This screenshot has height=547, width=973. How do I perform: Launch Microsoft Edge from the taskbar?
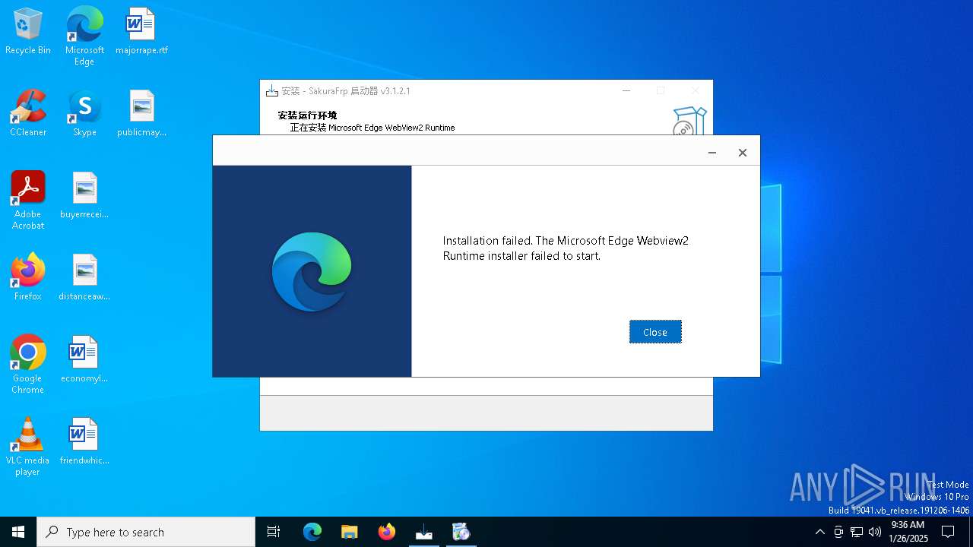312,532
